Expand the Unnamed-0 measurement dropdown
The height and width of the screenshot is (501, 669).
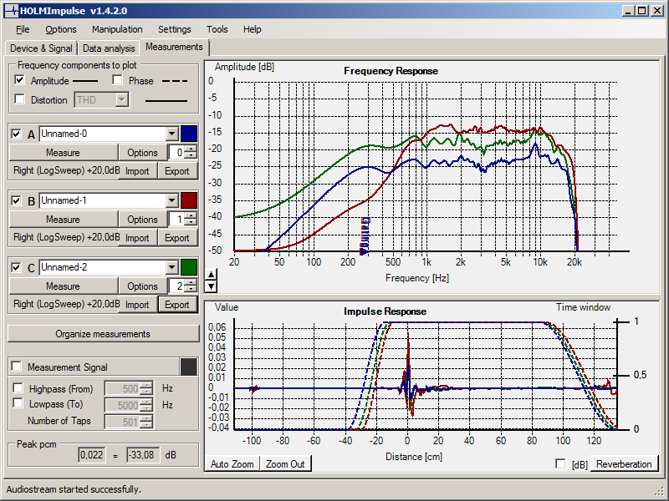(x=171, y=134)
